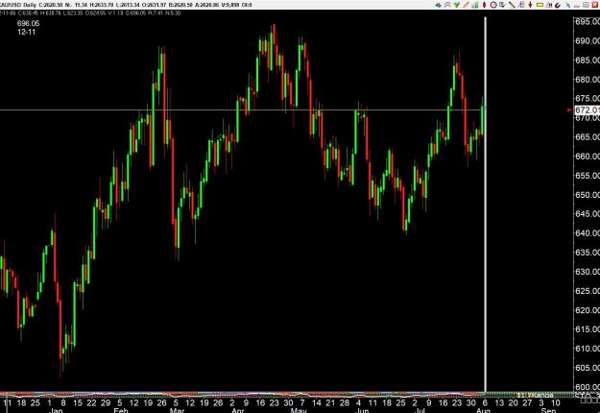Click the 650.00 price axis label

(588, 194)
